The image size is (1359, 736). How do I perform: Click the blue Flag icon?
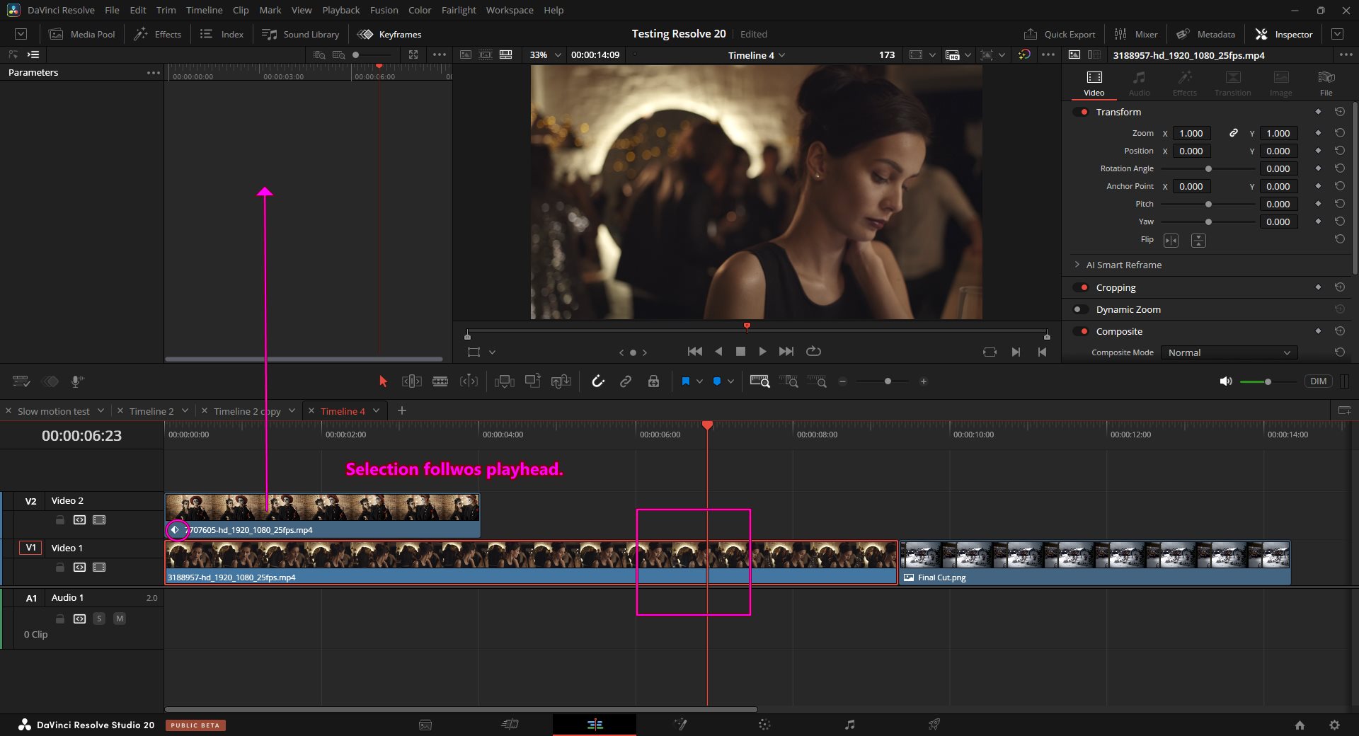685,381
